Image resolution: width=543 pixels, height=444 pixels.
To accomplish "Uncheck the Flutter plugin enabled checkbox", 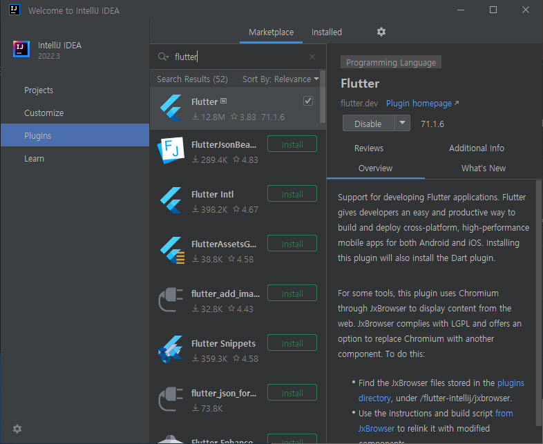I will (308, 101).
